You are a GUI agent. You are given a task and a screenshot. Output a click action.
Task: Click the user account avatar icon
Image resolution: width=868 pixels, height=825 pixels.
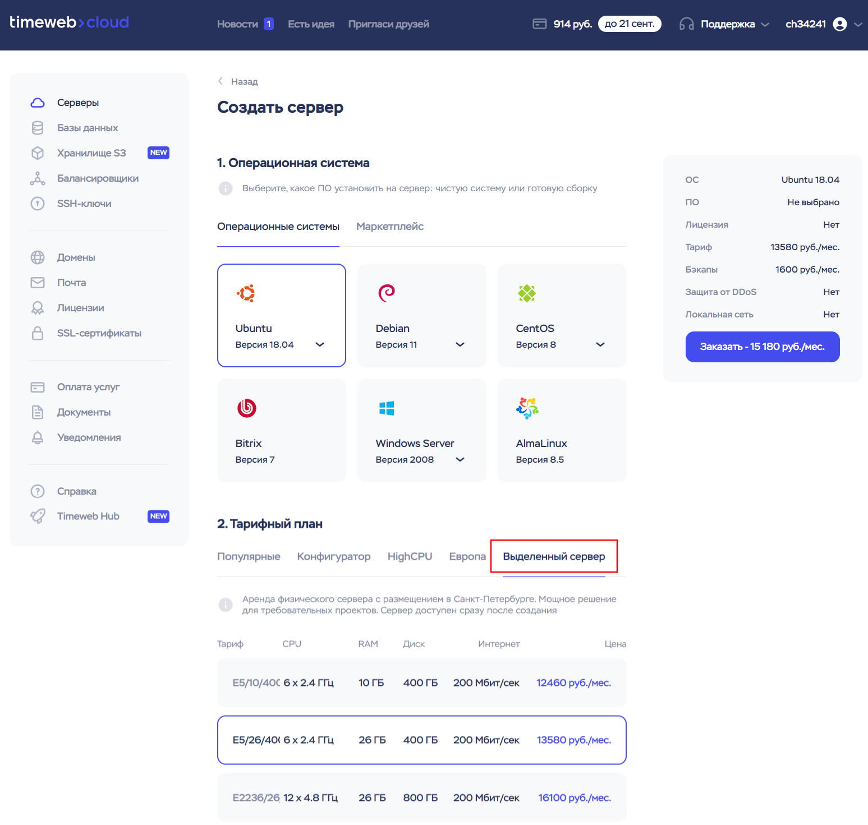[839, 24]
